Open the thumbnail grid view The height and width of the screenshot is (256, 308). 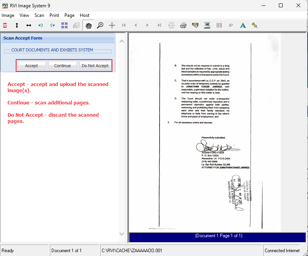pos(64,25)
